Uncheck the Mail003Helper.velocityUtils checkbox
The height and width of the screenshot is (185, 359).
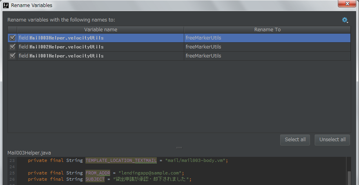13,38
